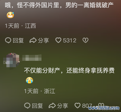
Task: Select the 分享 text under the 浙江 reply
Action: (x=62, y=106)
